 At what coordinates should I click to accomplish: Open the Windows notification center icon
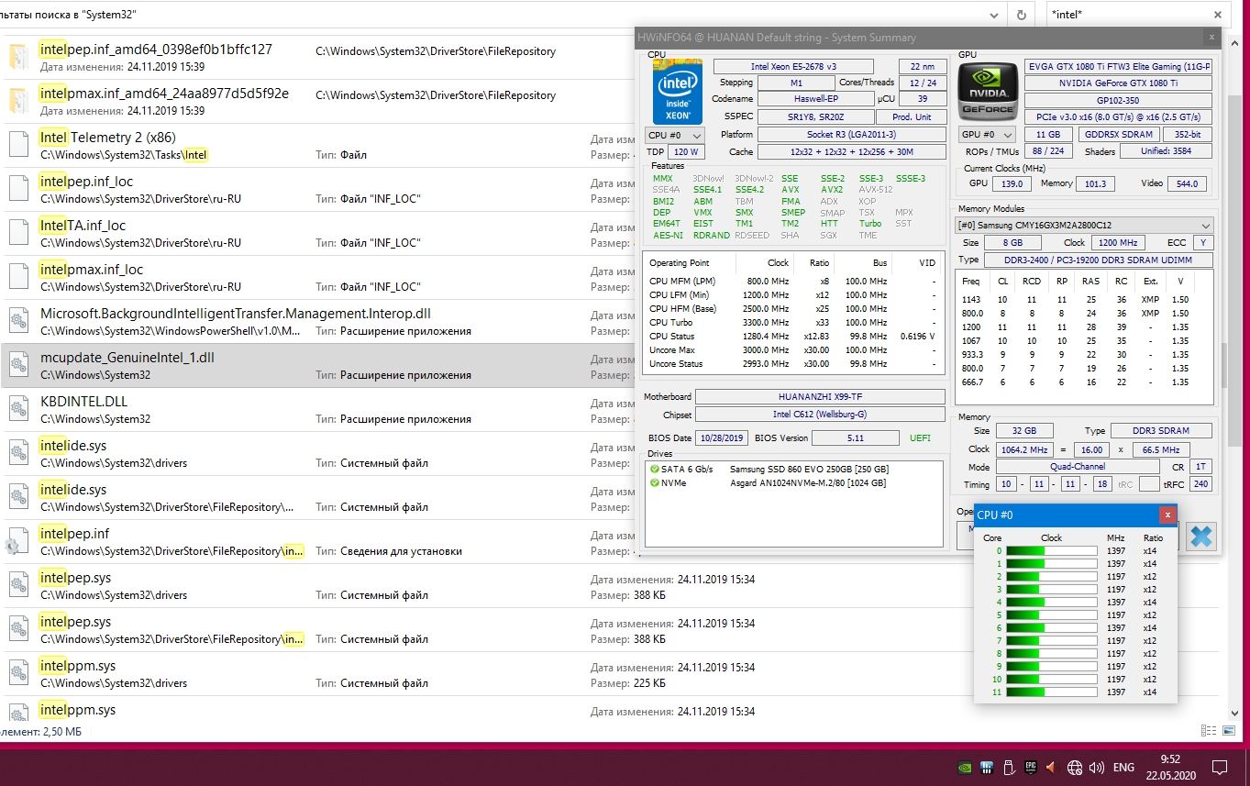click(x=1220, y=768)
